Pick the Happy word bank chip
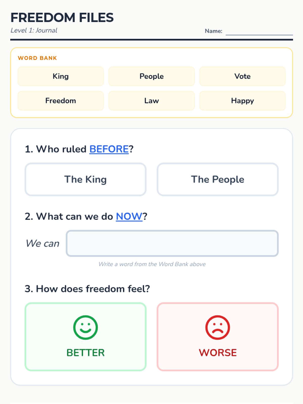 click(242, 101)
